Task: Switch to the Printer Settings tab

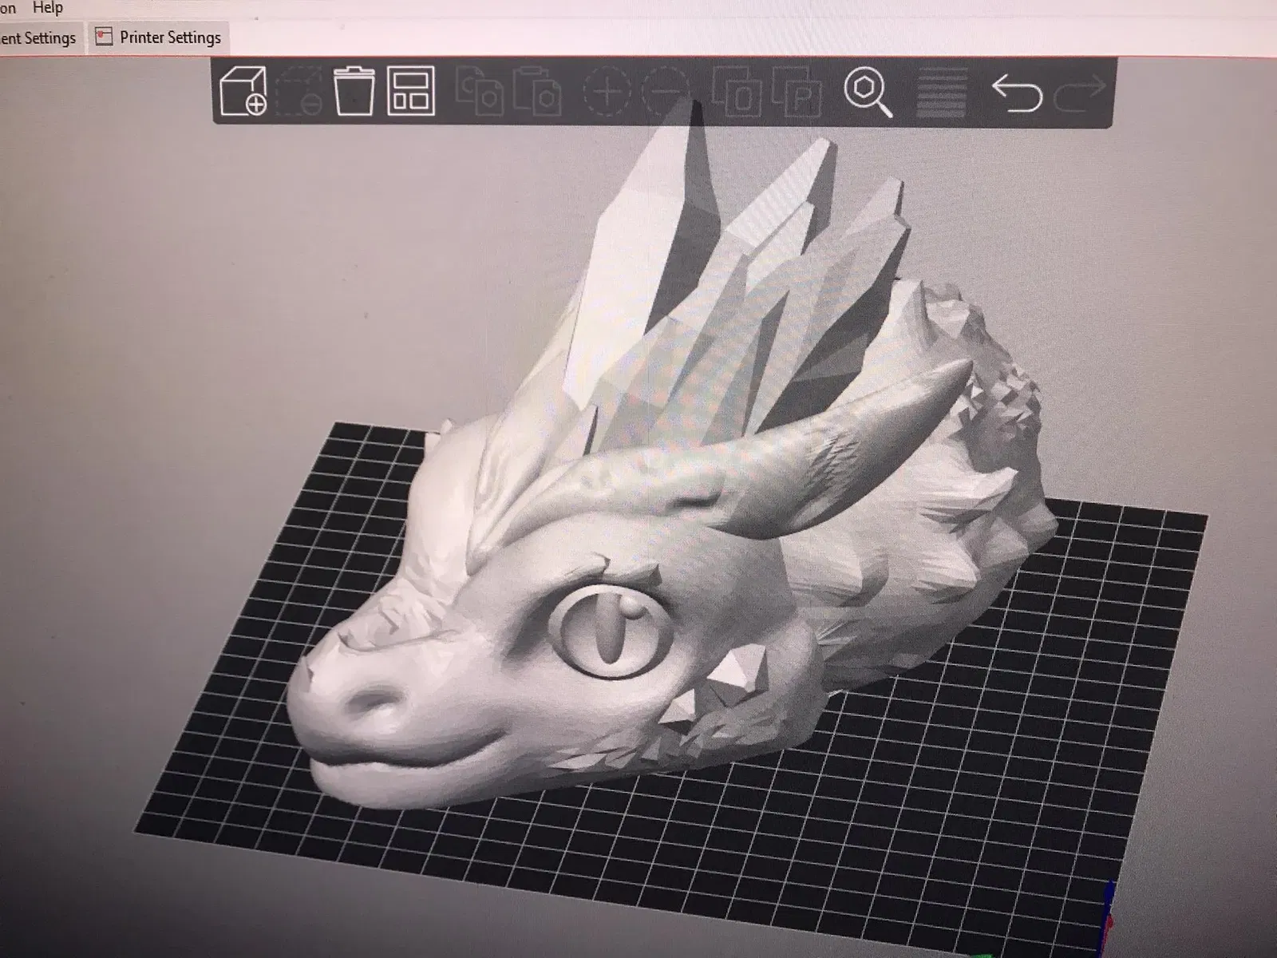Action: click(x=158, y=38)
